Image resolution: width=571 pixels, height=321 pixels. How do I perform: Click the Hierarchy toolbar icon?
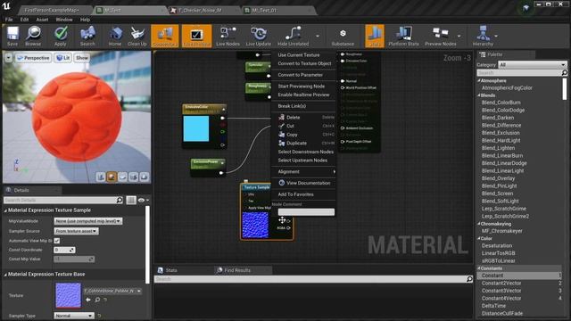point(483,36)
